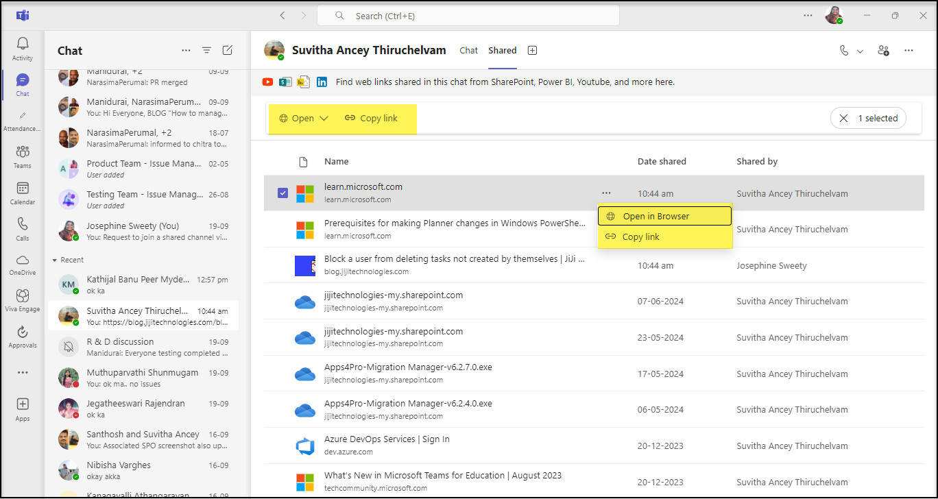Open the Activity feed in sidebar
Screen dimensions: 938x499
coord(23,48)
